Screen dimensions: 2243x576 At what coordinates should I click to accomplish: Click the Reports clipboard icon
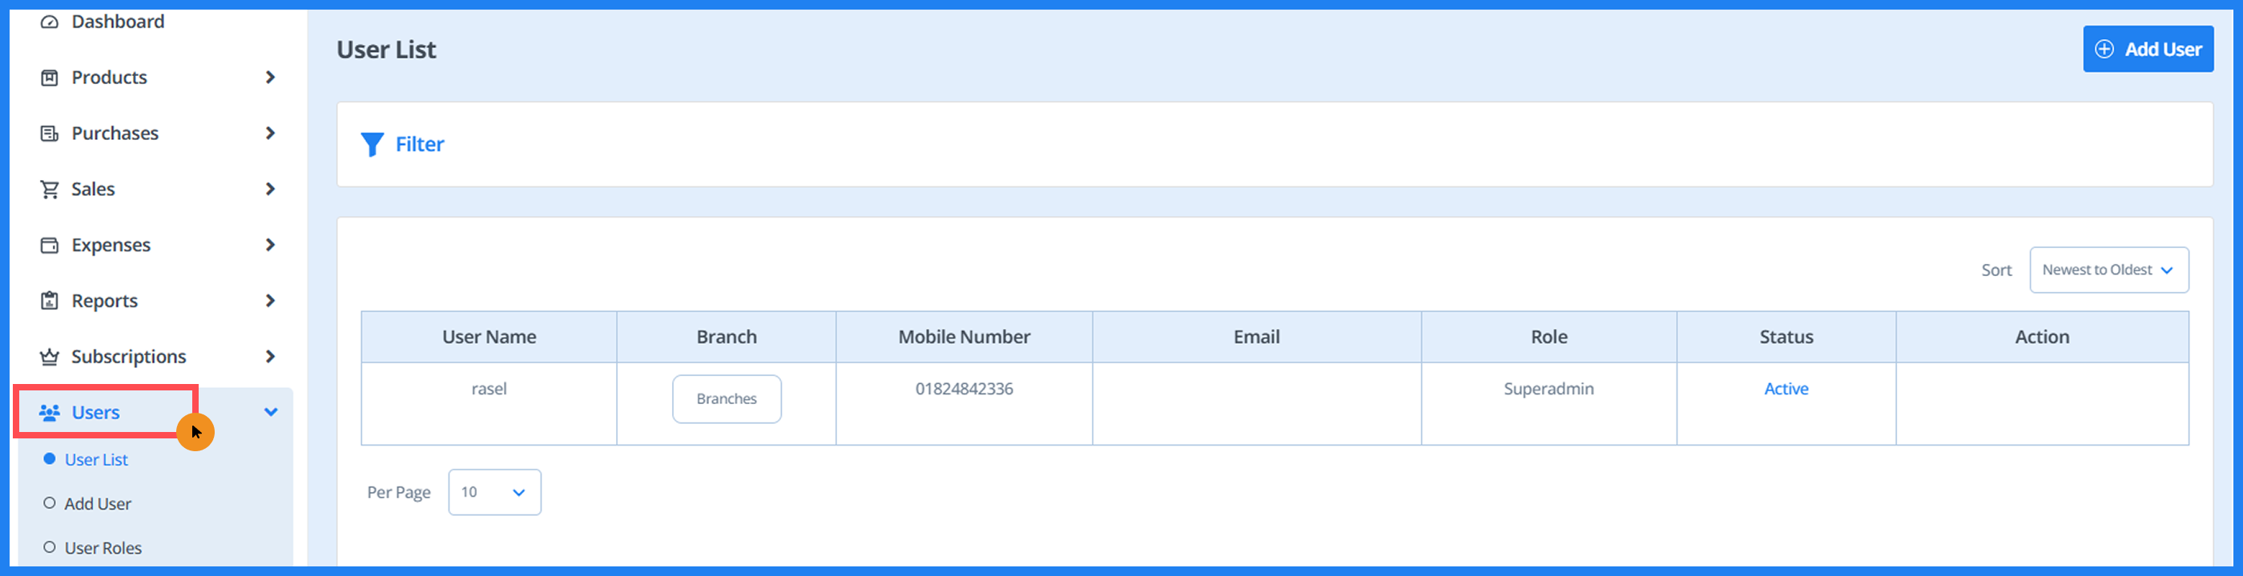pyautogui.click(x=49, y=300)
